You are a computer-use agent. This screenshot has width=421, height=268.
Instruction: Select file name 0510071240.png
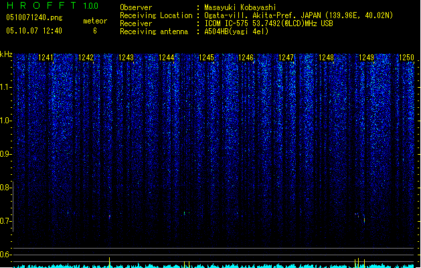coord(34,17)
